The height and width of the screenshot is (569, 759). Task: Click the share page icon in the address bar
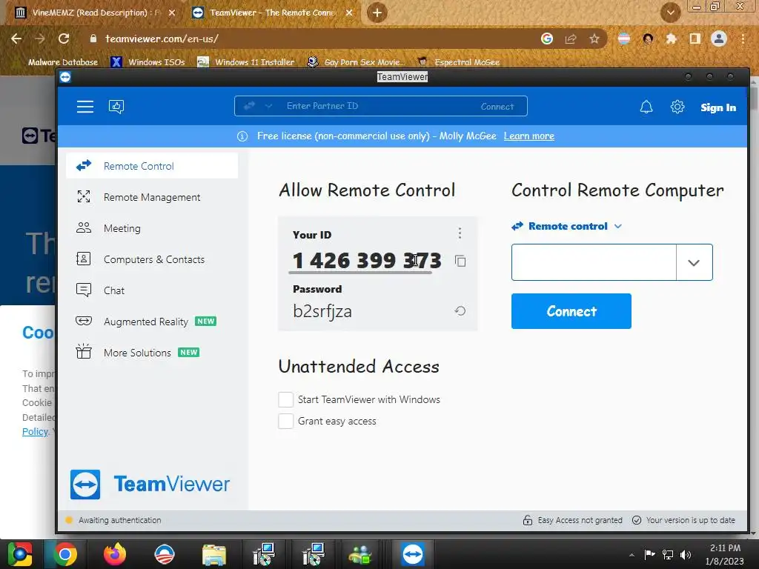click(x=571, y=39)
